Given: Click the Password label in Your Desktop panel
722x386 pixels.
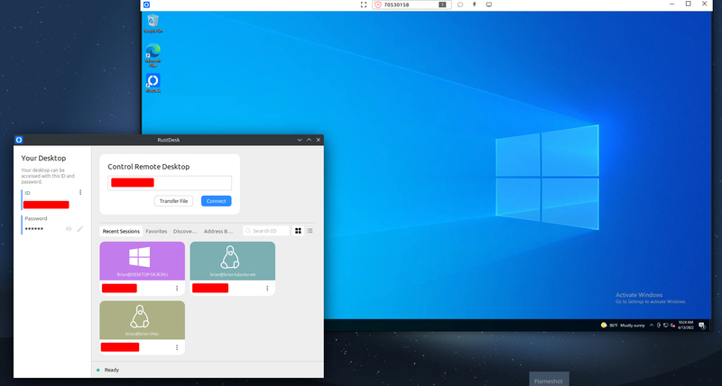Looking at the screenshot, I should (x=36, y=218).
